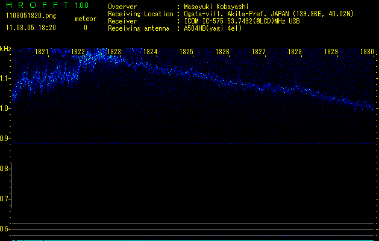Click the 1825 time tick label
This screenshot has height=241, width=379.
pos(187,52)
